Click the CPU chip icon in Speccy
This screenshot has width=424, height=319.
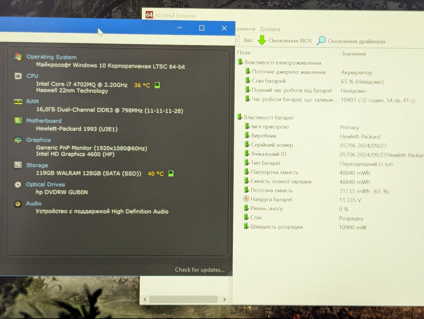click(x=18, y=76)
